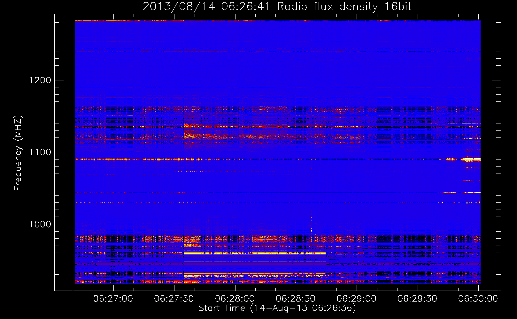Click the 'Start Time (14-Aug-13 06:26:36)' label

277,308
